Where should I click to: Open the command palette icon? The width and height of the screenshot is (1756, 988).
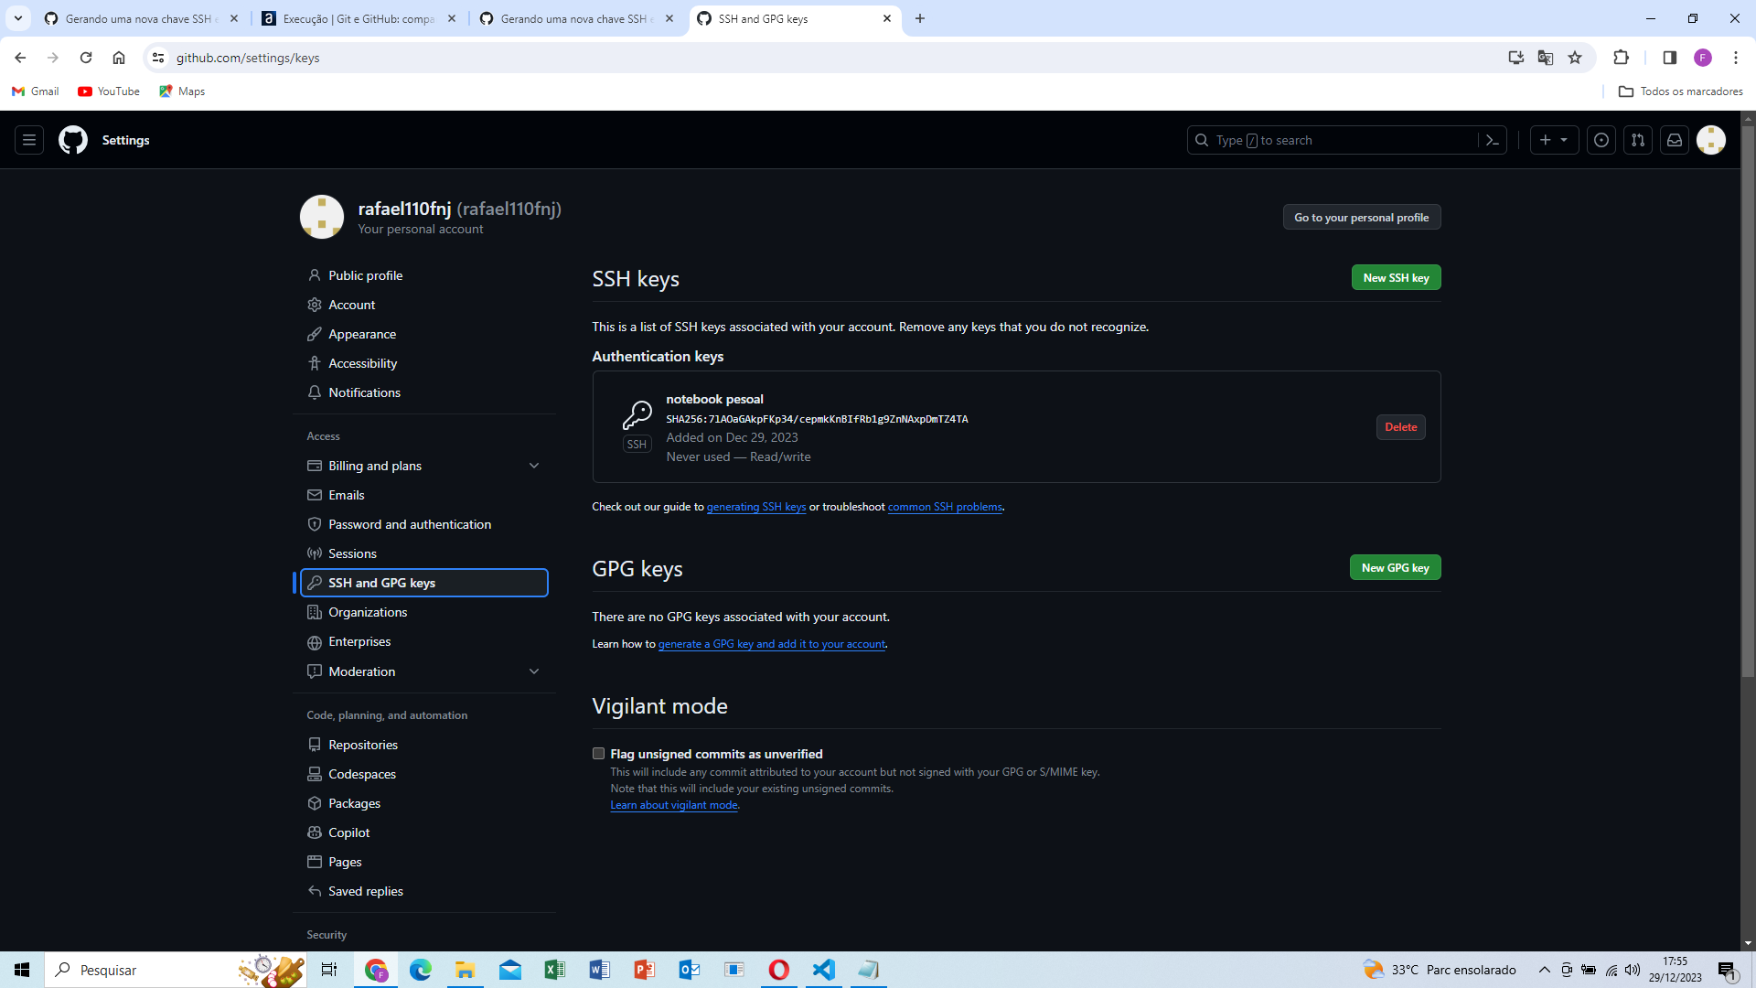coord(1492,140)
